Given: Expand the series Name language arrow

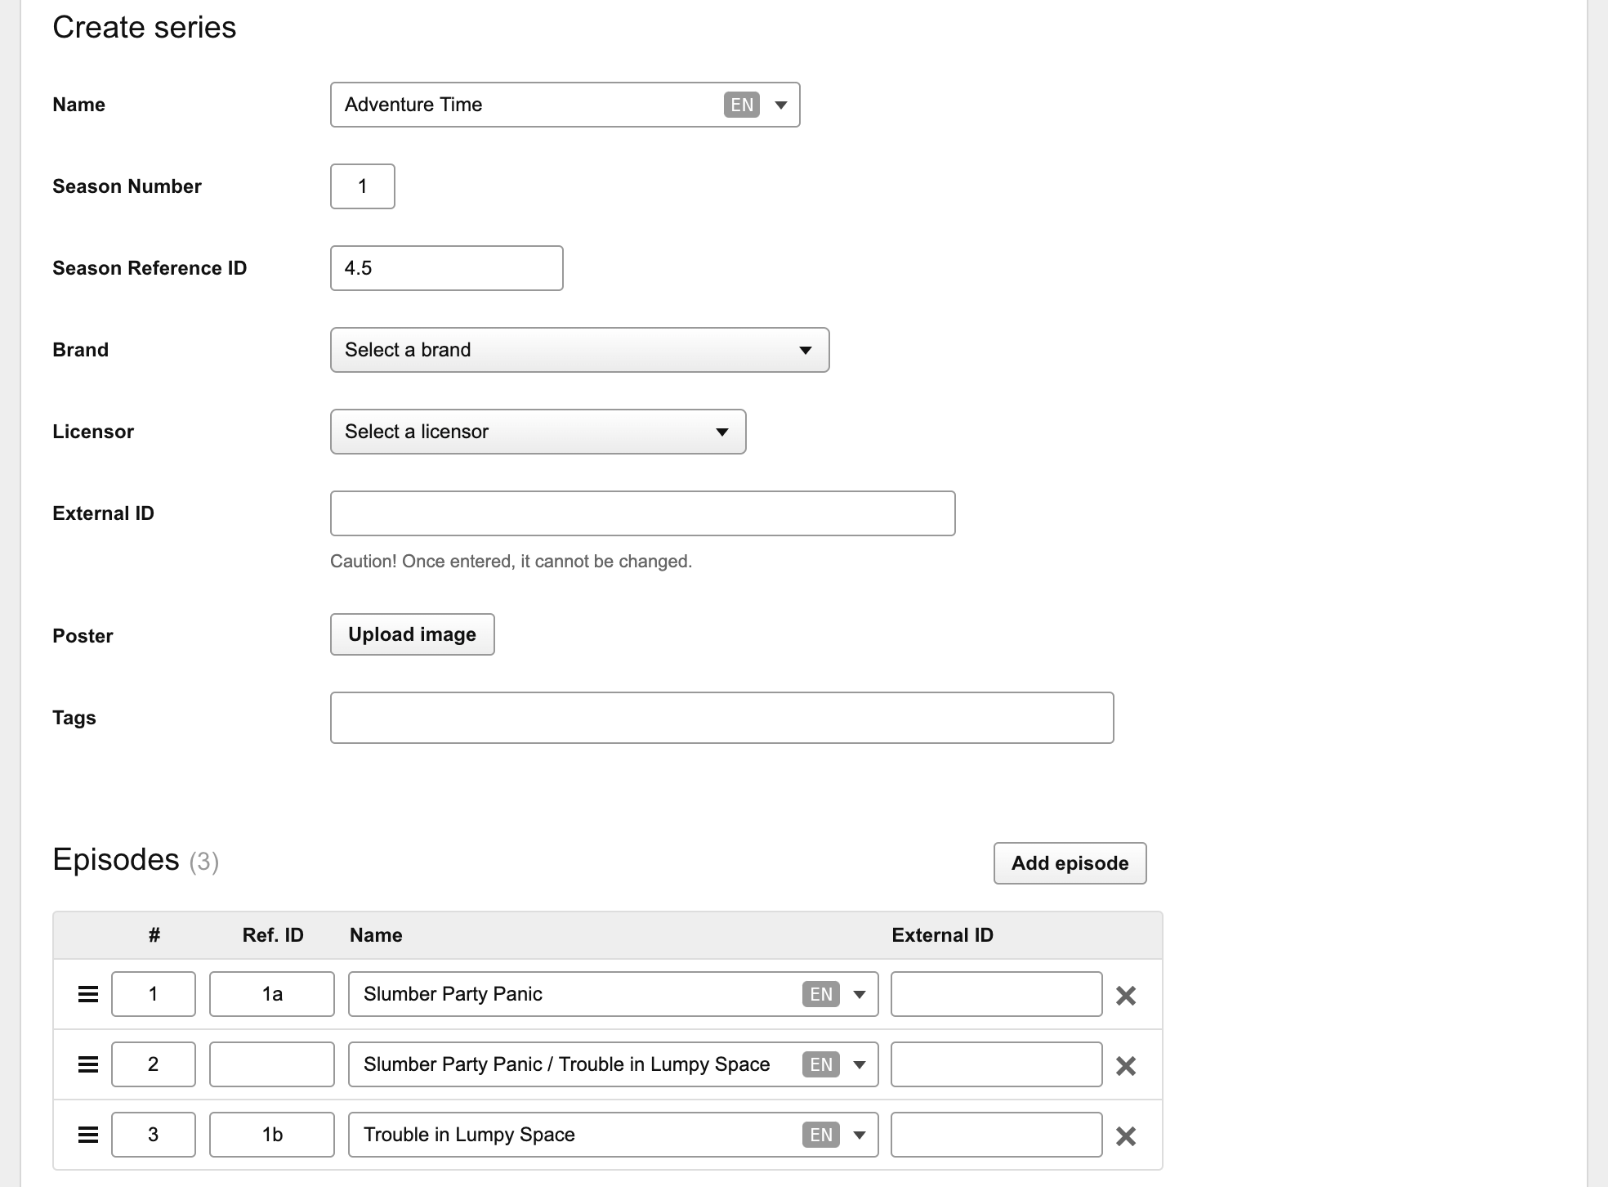Looking at the screenshot, I should coord(781,105).
